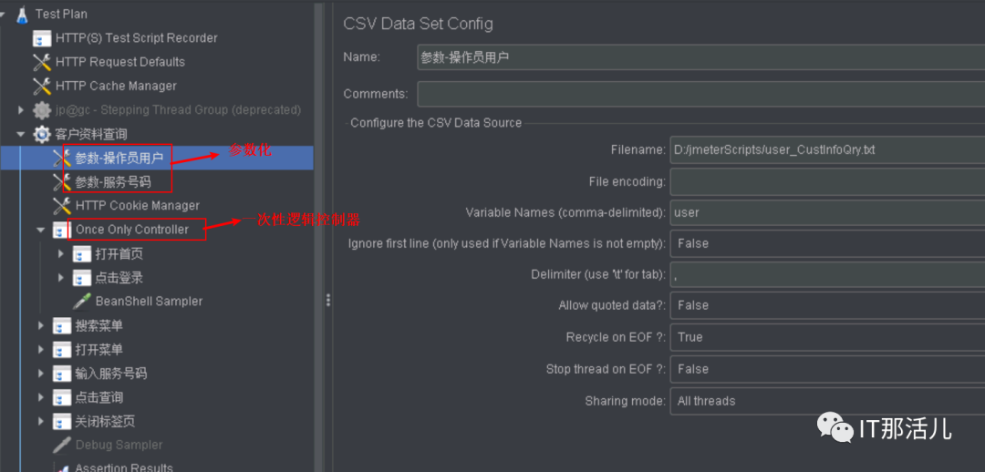
Task: Select the 点击查询 tree item
Action: (x=99, y=397)
